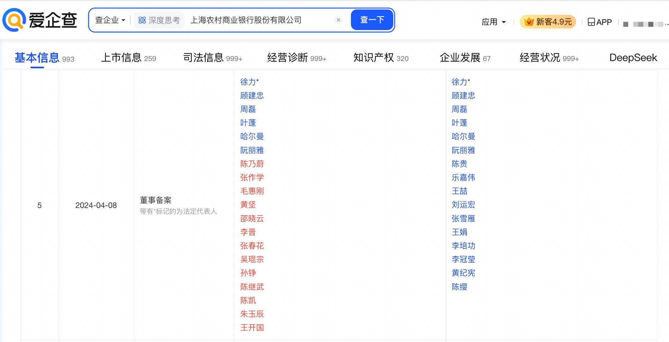Clear the search field with the × icon
This screenshot has width=669, height=342.
point(338,20)
